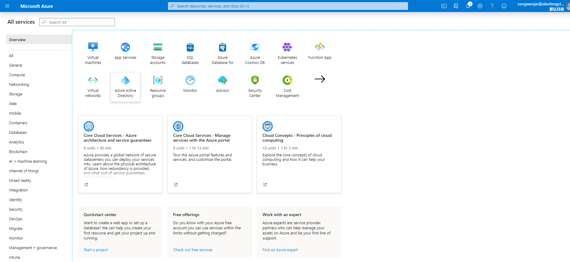Open Cloud Concepts learning card
Screen dimensions: 570x262
coord(299,154)
